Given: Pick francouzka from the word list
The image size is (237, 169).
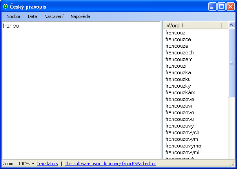Looking at the screenshot, I should tap(178, 73).
